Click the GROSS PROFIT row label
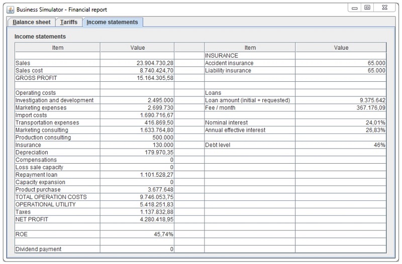This screenshot has height=264, width=402. coord(36,78)
